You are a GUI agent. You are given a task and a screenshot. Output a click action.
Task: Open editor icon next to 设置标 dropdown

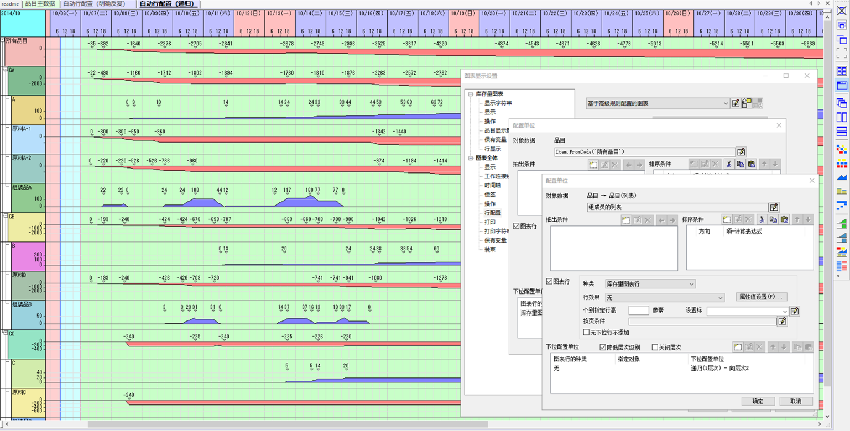click(x=795, y=311)
